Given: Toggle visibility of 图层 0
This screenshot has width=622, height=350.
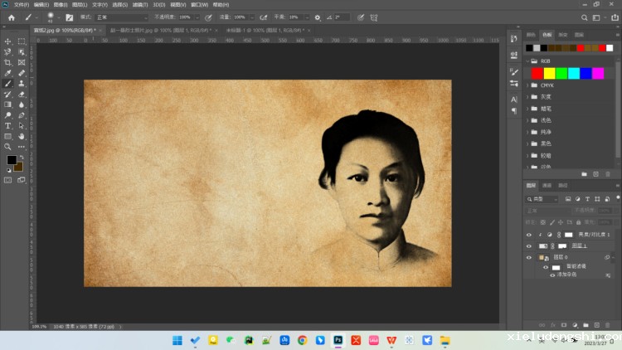Looking at the screenshot, I should click(529, 258).
